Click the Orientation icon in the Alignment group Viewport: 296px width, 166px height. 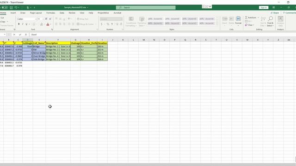pos(69,19)
